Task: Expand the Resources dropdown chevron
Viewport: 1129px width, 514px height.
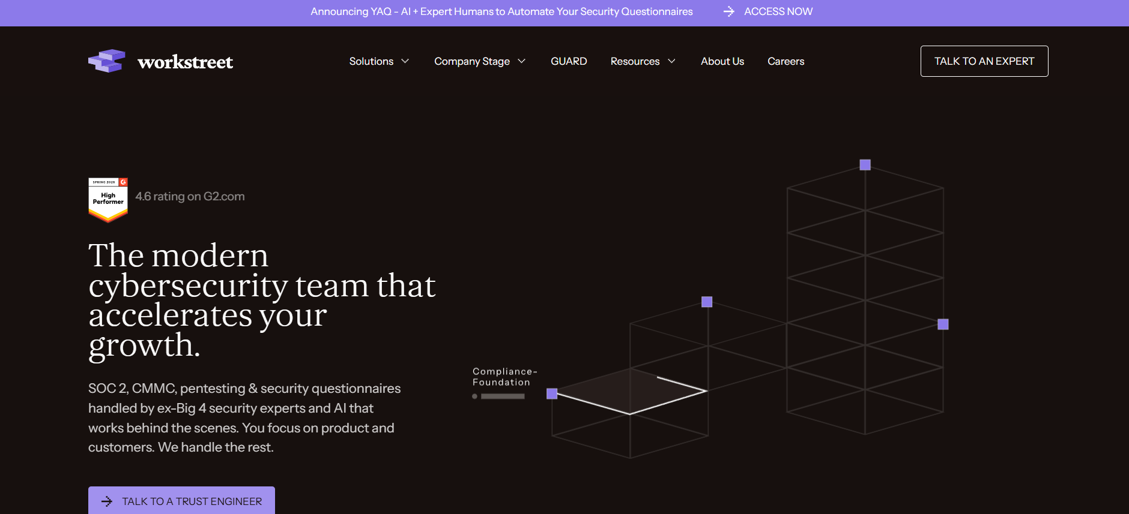Action: coord(672,61)
